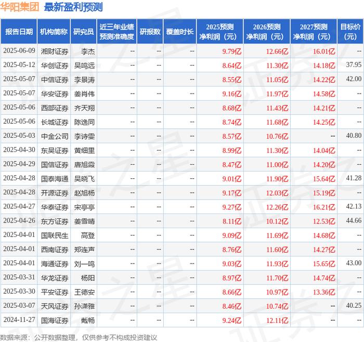The height and width of the screenshot is (342, 364).
Task: Select the 研究员 column header
Action: (x=84, y=32)
